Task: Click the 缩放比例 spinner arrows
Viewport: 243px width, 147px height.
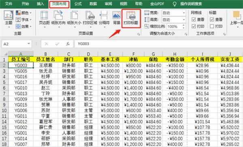Action: point(183,26)
